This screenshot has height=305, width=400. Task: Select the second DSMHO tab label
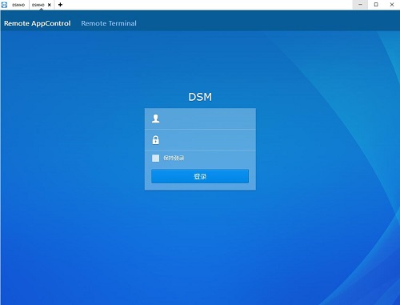pyautogui.click(x=38, y=5)
